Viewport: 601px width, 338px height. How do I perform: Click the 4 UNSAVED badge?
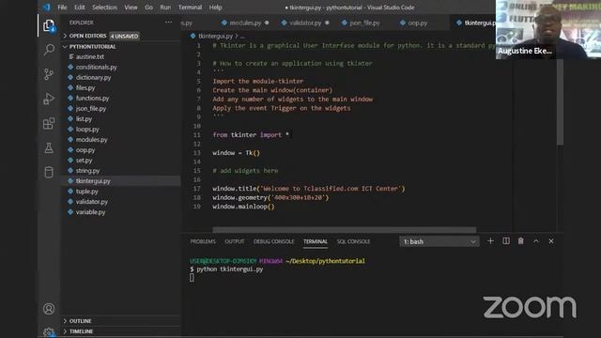(x=124, y=36)
